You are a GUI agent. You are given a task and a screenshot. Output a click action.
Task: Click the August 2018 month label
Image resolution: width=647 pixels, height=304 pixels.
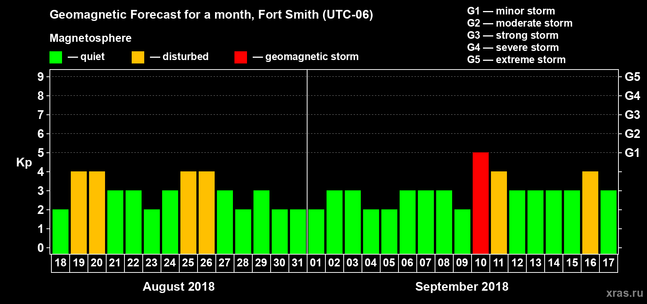(x=178, y=287)
